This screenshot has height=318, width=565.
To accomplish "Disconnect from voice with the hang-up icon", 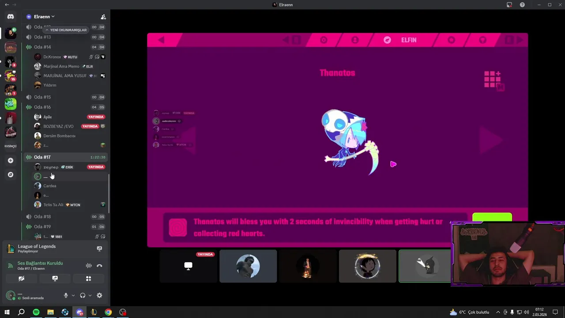I will [99, 265].
